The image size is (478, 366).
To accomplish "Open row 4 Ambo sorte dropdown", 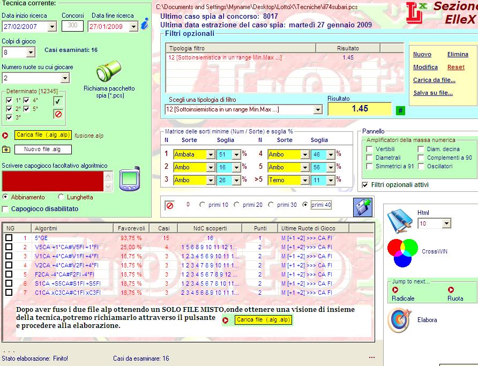I will click(305, 155).
